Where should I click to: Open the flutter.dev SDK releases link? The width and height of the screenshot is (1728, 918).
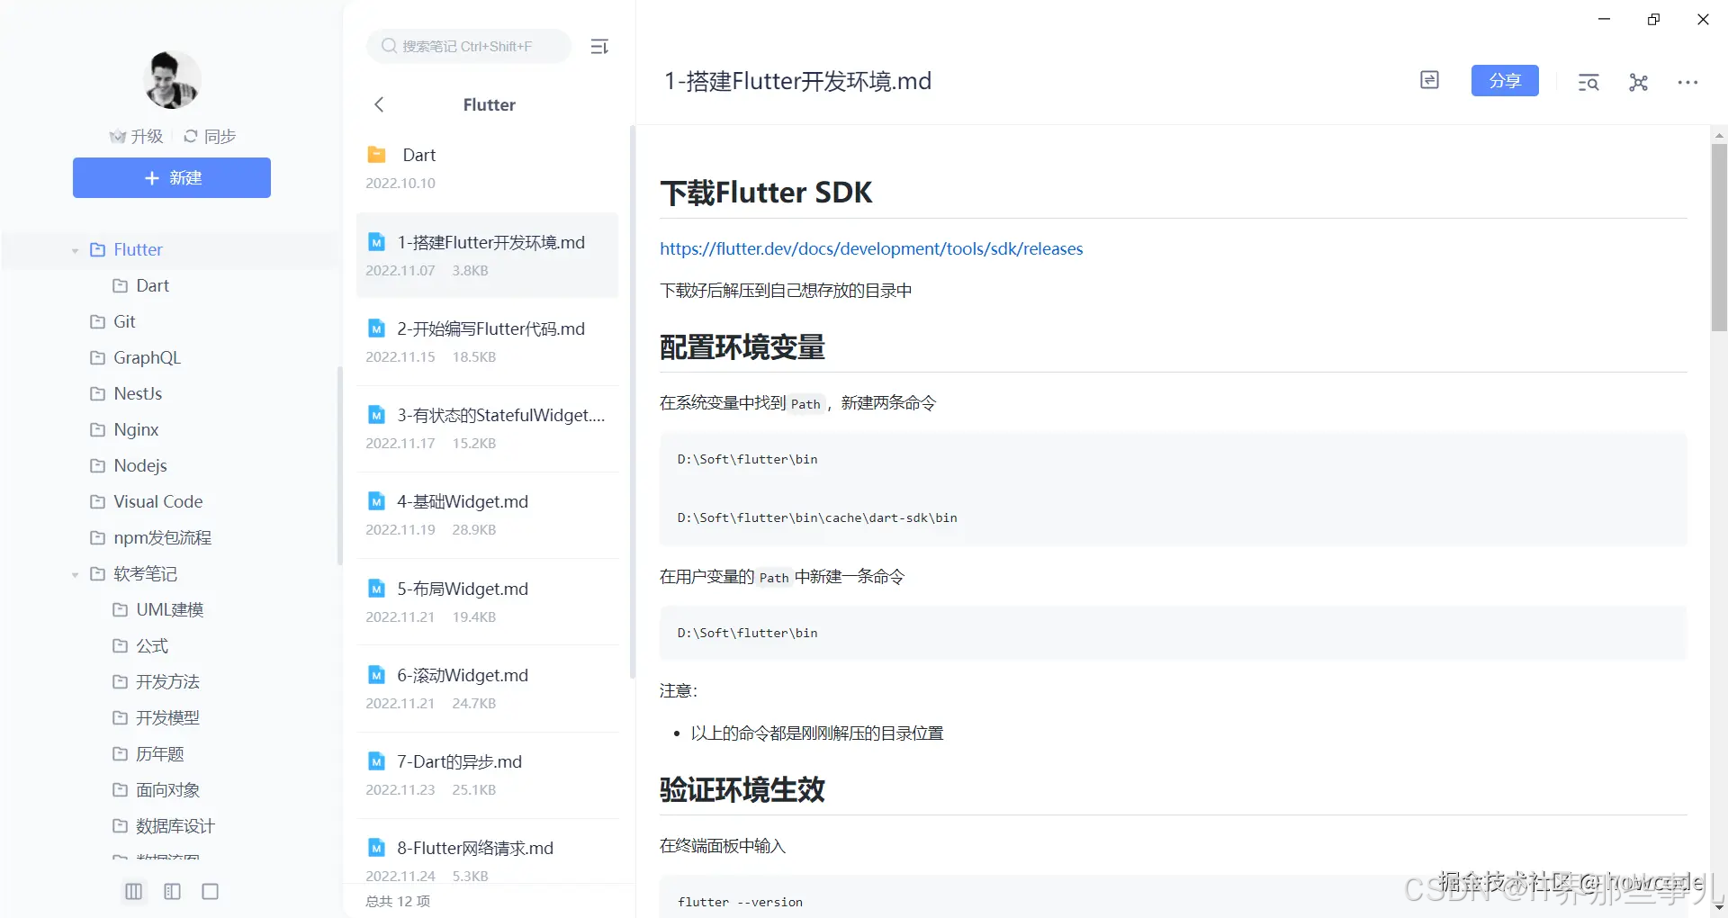point(871,248)
